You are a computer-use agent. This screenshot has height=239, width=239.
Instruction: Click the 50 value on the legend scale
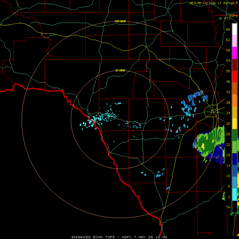pos(228,71)
